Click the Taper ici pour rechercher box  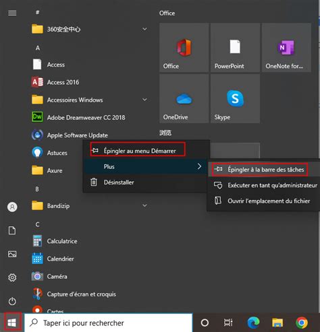click(x=108, y=323)
